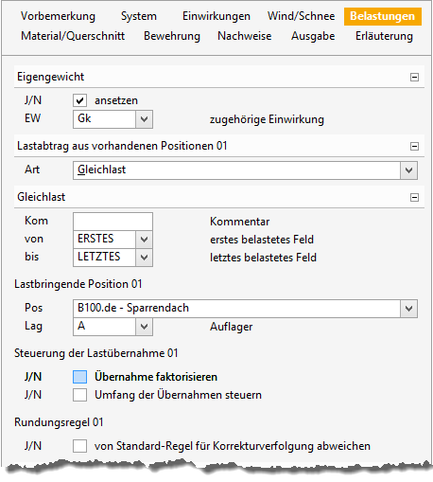
Task: Enable Übernahme faktorisieren checkbox
Action: [79, 377]
